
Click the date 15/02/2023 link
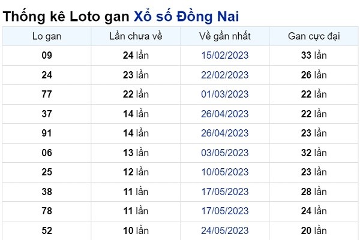click(225, 56)
